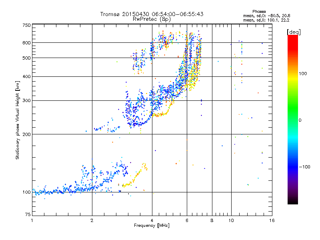
Task: Click the y-axis tick label "300"
Action: 26,101
